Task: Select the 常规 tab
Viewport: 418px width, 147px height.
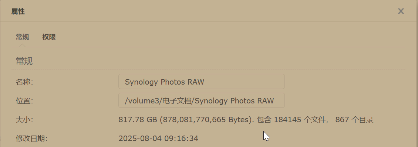Action: [23, 37]
